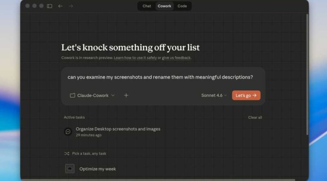Switch to the Chat tab
This screenshot has height=181, width=327.
(147, 6)
